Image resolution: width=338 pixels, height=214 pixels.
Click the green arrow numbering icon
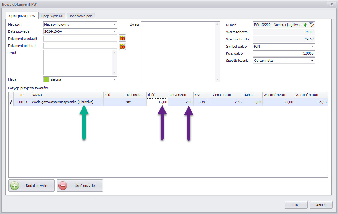(x=305, y=25)
